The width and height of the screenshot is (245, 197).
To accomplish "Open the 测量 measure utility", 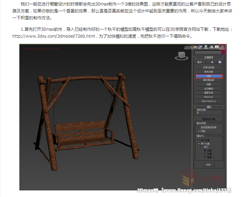I will [x=209, y=84].
